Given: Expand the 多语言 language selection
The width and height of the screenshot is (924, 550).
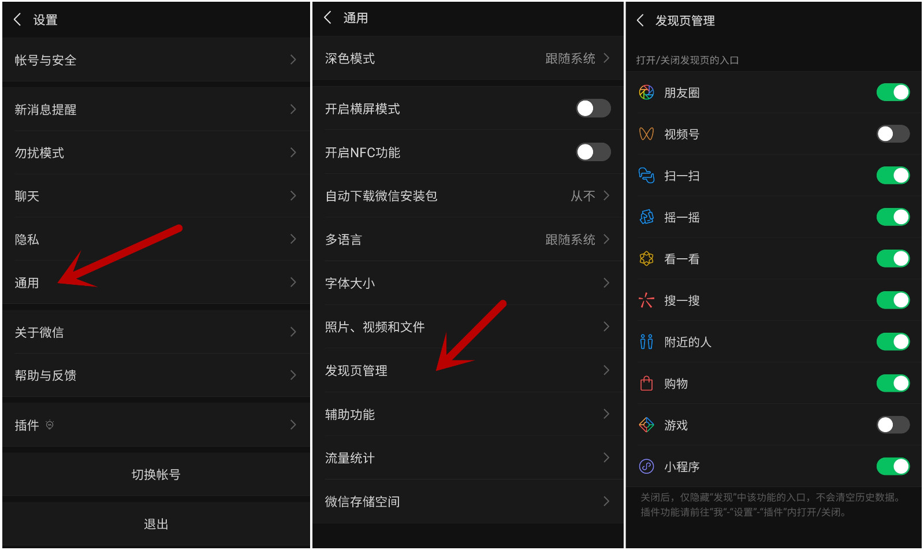Looking at the screenshot, I should [468, 239].
